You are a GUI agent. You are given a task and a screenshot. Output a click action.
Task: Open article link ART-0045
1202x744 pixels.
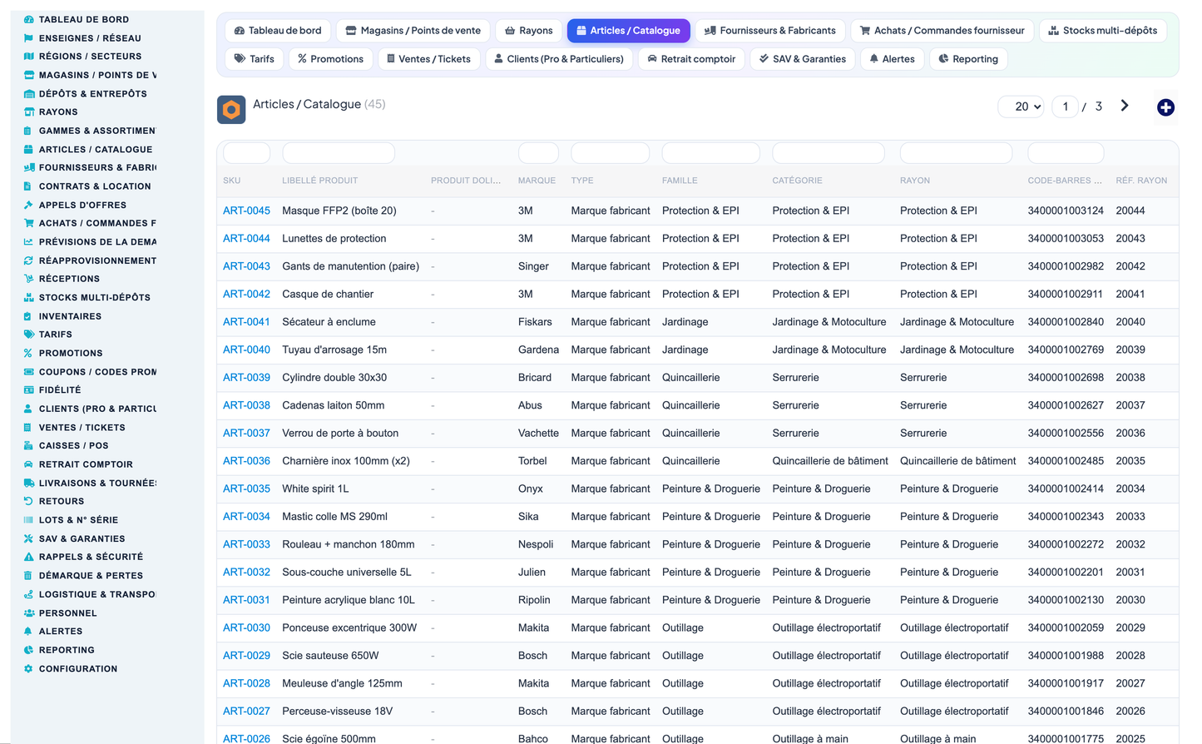[246, 211]
